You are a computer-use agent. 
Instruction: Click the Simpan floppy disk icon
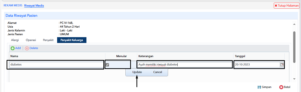pyautogui.click(x=259, y=87)
